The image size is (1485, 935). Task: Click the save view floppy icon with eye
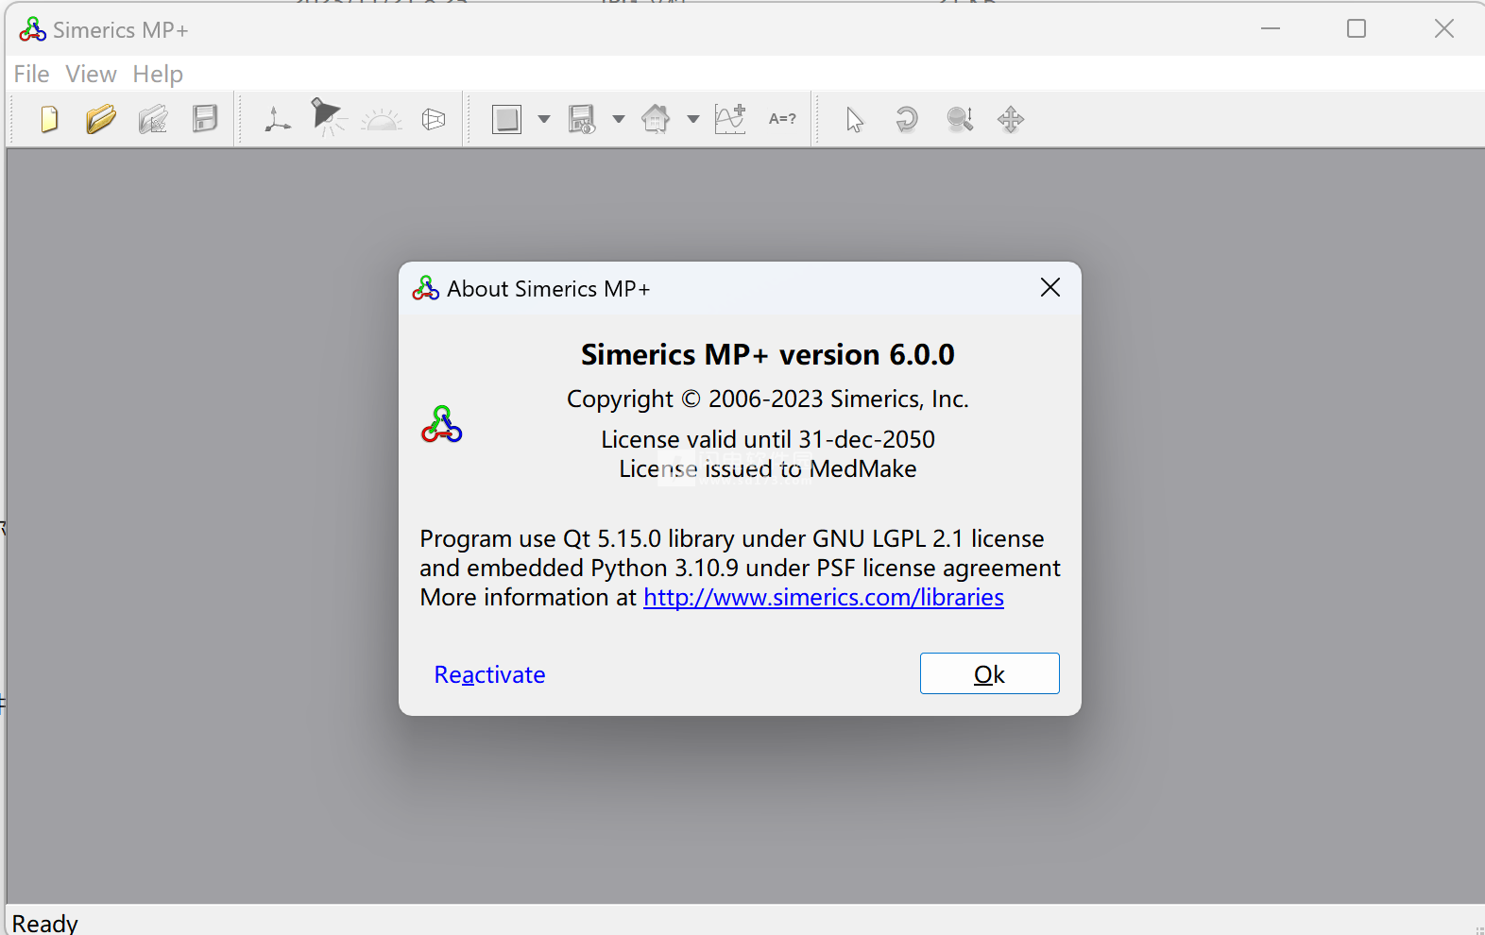pyautogui.click(x=582, y=120)
